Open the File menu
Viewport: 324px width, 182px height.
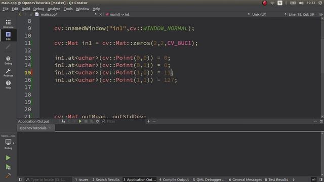(6, 9)
